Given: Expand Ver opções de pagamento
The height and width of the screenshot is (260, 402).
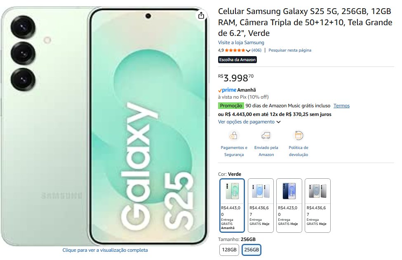Looking at the screenshot, I should (x=249, y=122).
